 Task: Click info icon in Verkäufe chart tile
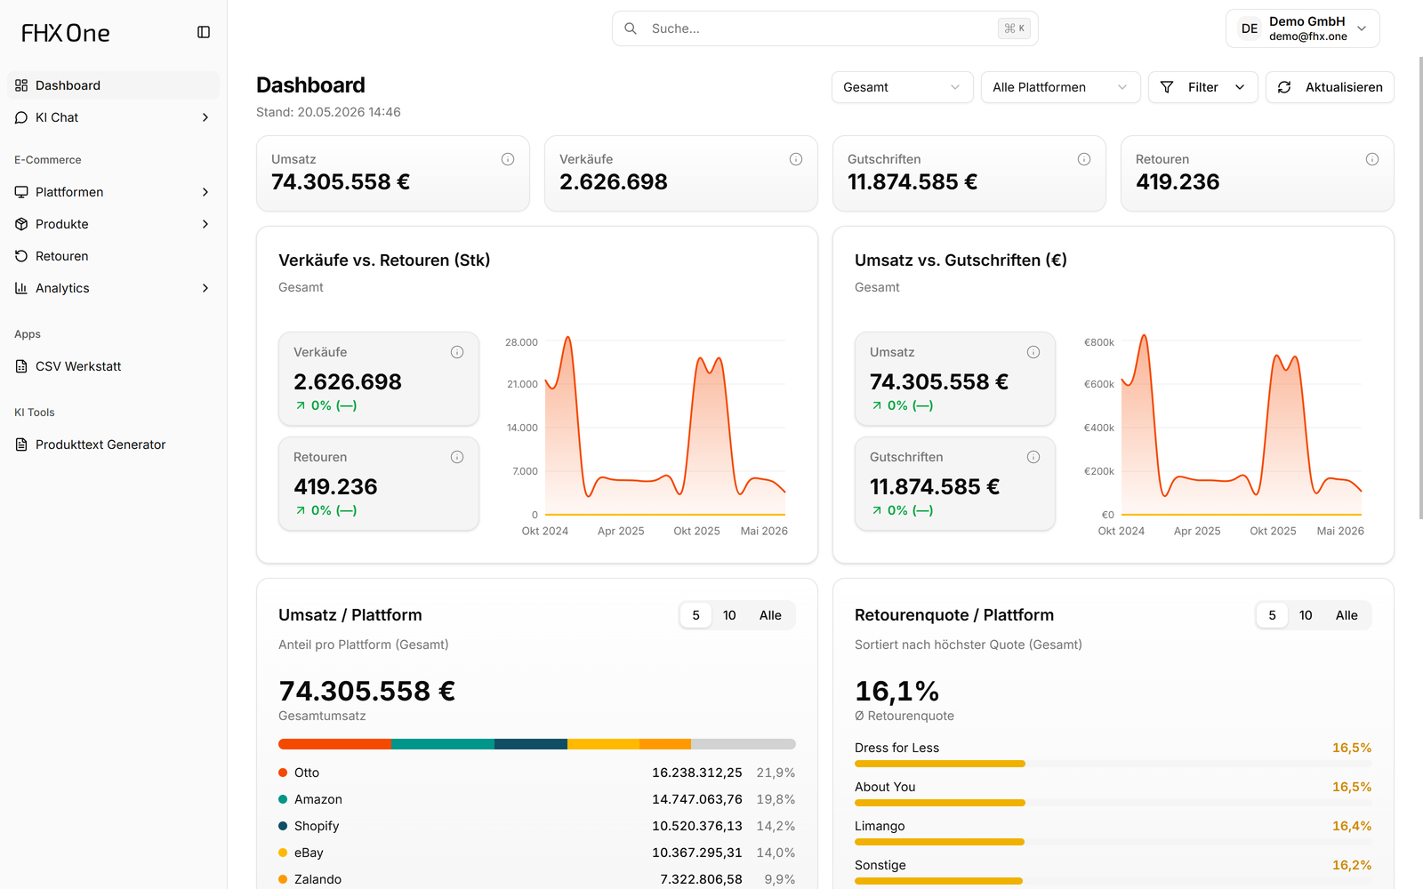(x=457, y=352)
